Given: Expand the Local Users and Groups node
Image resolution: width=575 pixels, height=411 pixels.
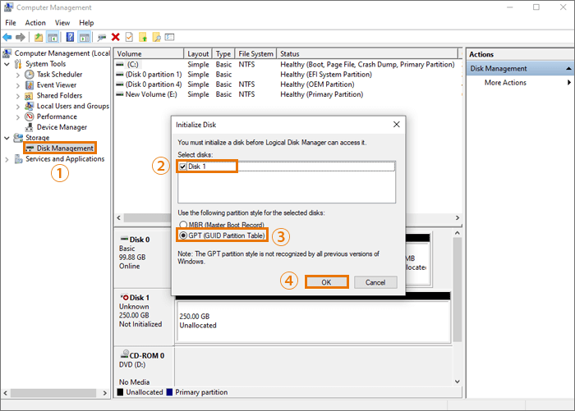Looking at the screenshot, I should pos(18,106).
